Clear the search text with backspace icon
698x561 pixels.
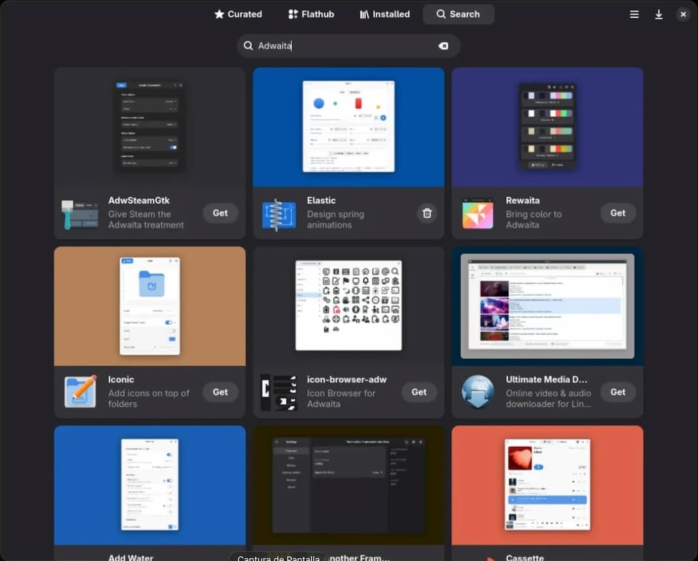pyautogui.click(x=444, y=46)
